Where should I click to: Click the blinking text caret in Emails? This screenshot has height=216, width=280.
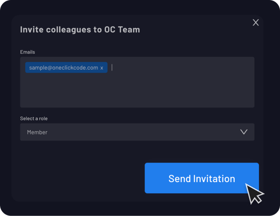(x=112, y=67)
